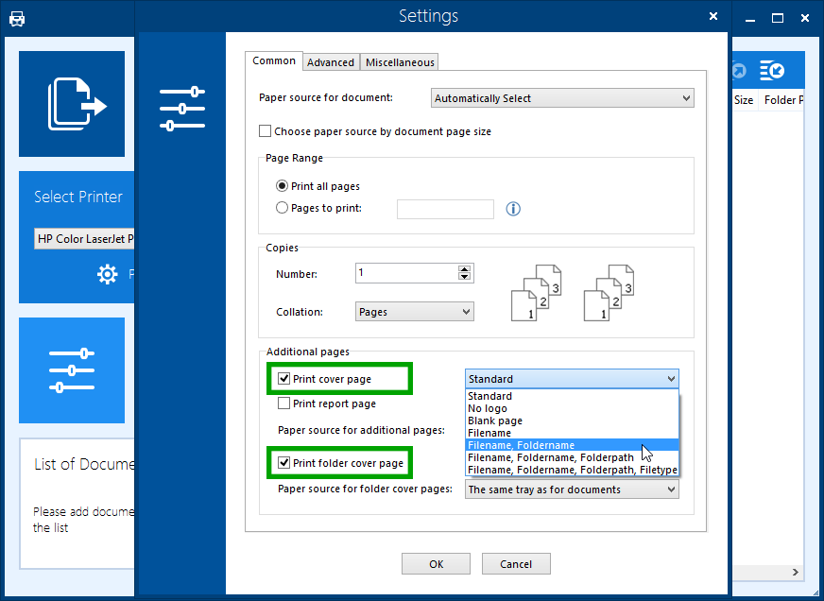
Task: Open Paper source for document dropdown
Action: (562, 98)
